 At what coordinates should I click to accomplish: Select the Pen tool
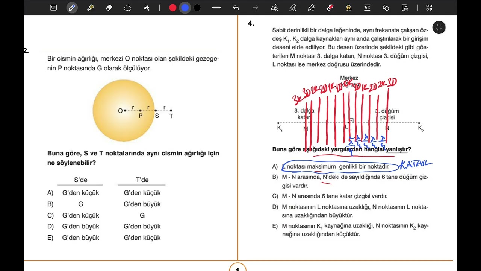point(72,8)
